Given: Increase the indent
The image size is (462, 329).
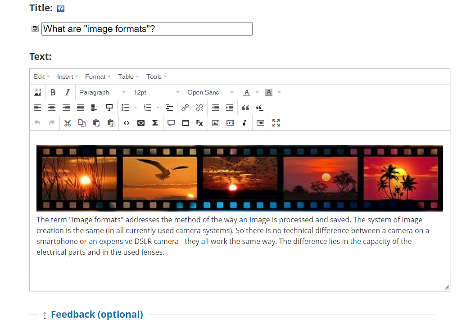Looking at the screenshot, I should point(230,108).
